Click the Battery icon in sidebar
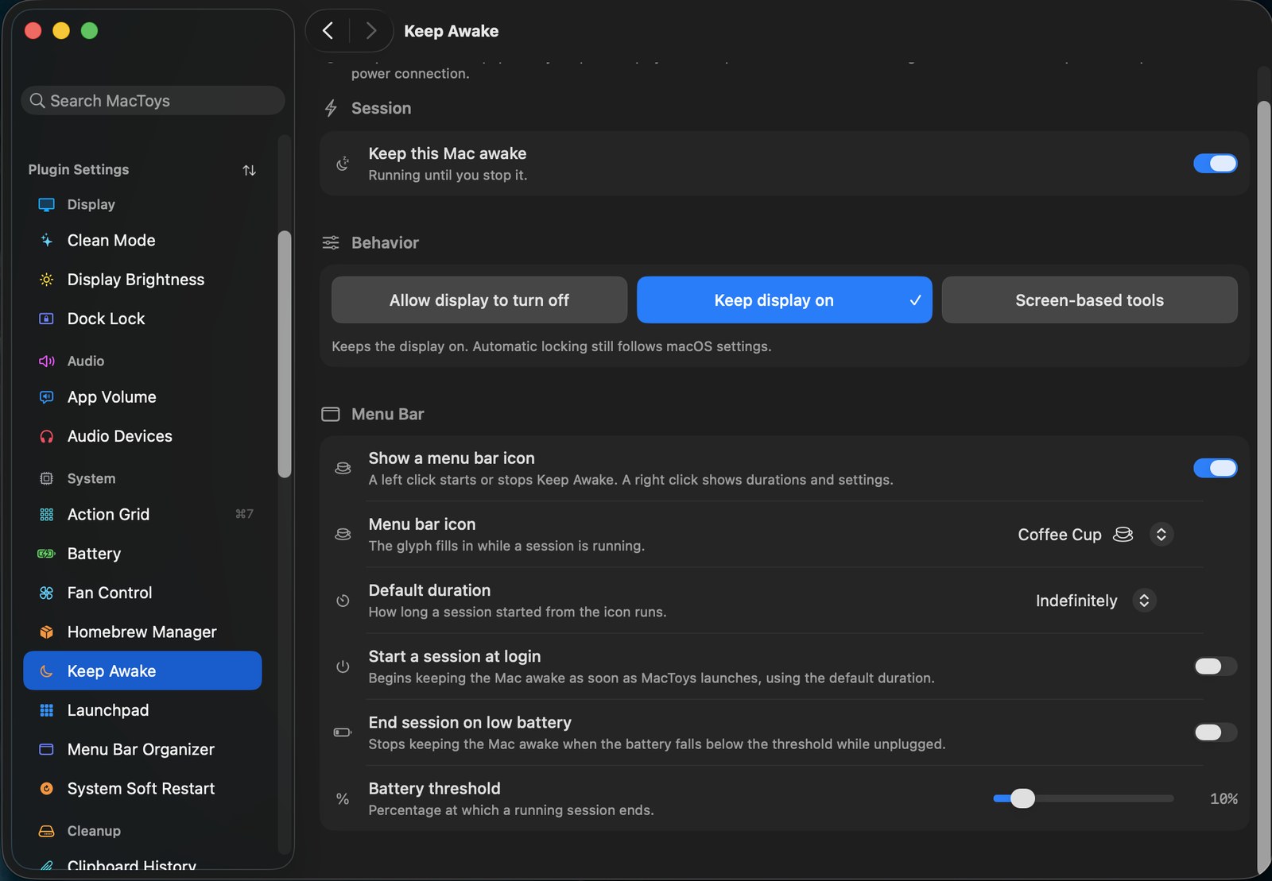The width and height of the screenshot is (1272, 881). [47, 554]
